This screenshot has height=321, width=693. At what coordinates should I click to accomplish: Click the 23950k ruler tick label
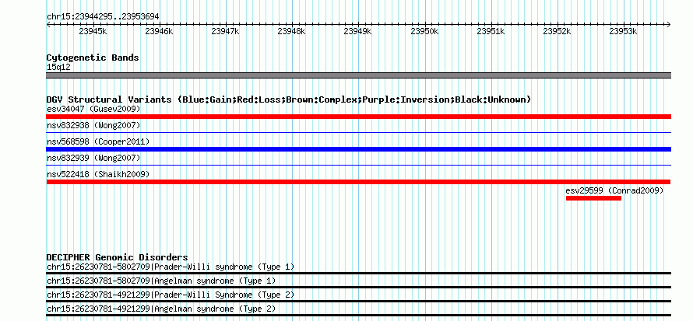[x=424, y=31]
